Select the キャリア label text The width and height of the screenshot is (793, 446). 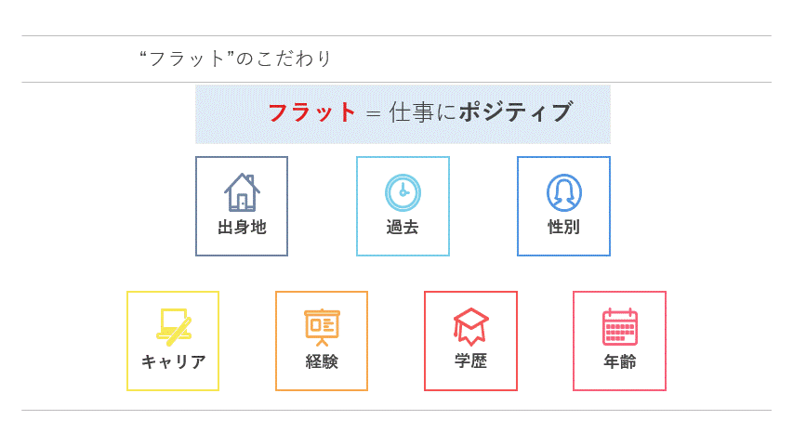pyautogui.click(x=174, y=361)
